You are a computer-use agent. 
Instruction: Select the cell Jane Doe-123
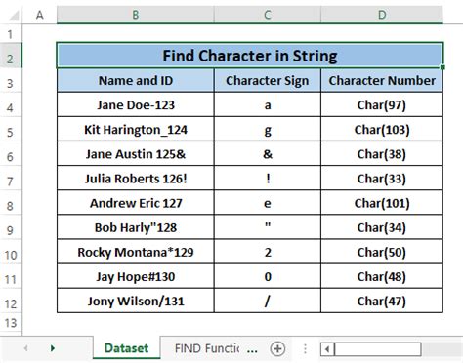click(x=136, y=105)
